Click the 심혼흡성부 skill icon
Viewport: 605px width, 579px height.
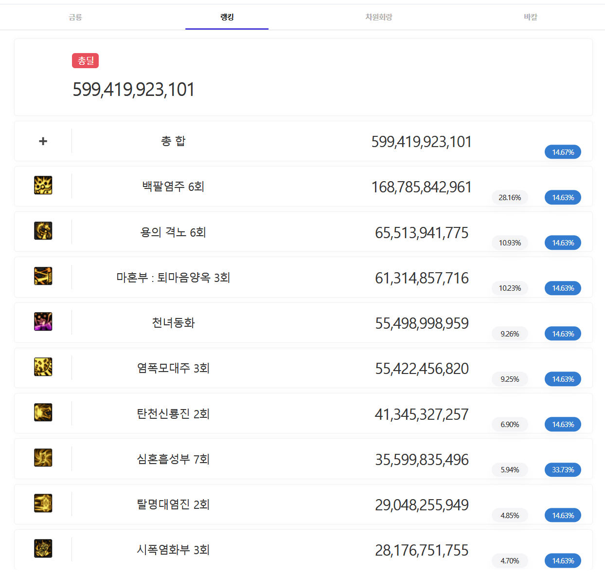tap(43, 458)
